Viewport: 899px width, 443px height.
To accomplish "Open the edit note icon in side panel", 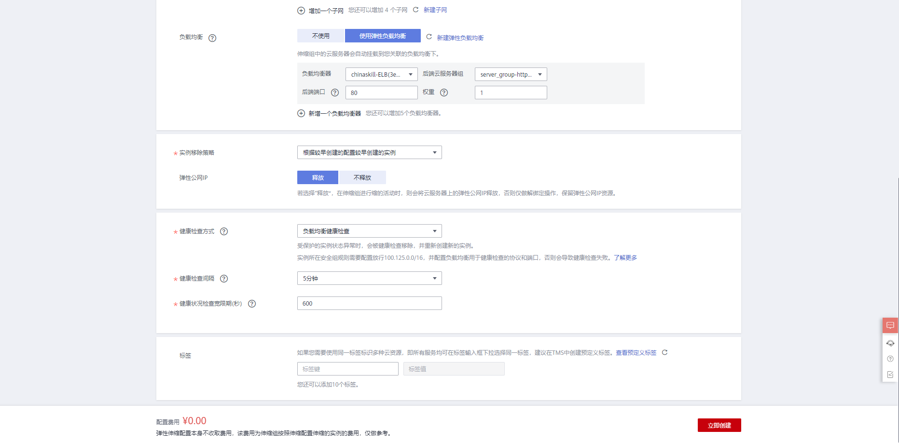I will click(890, 375).
